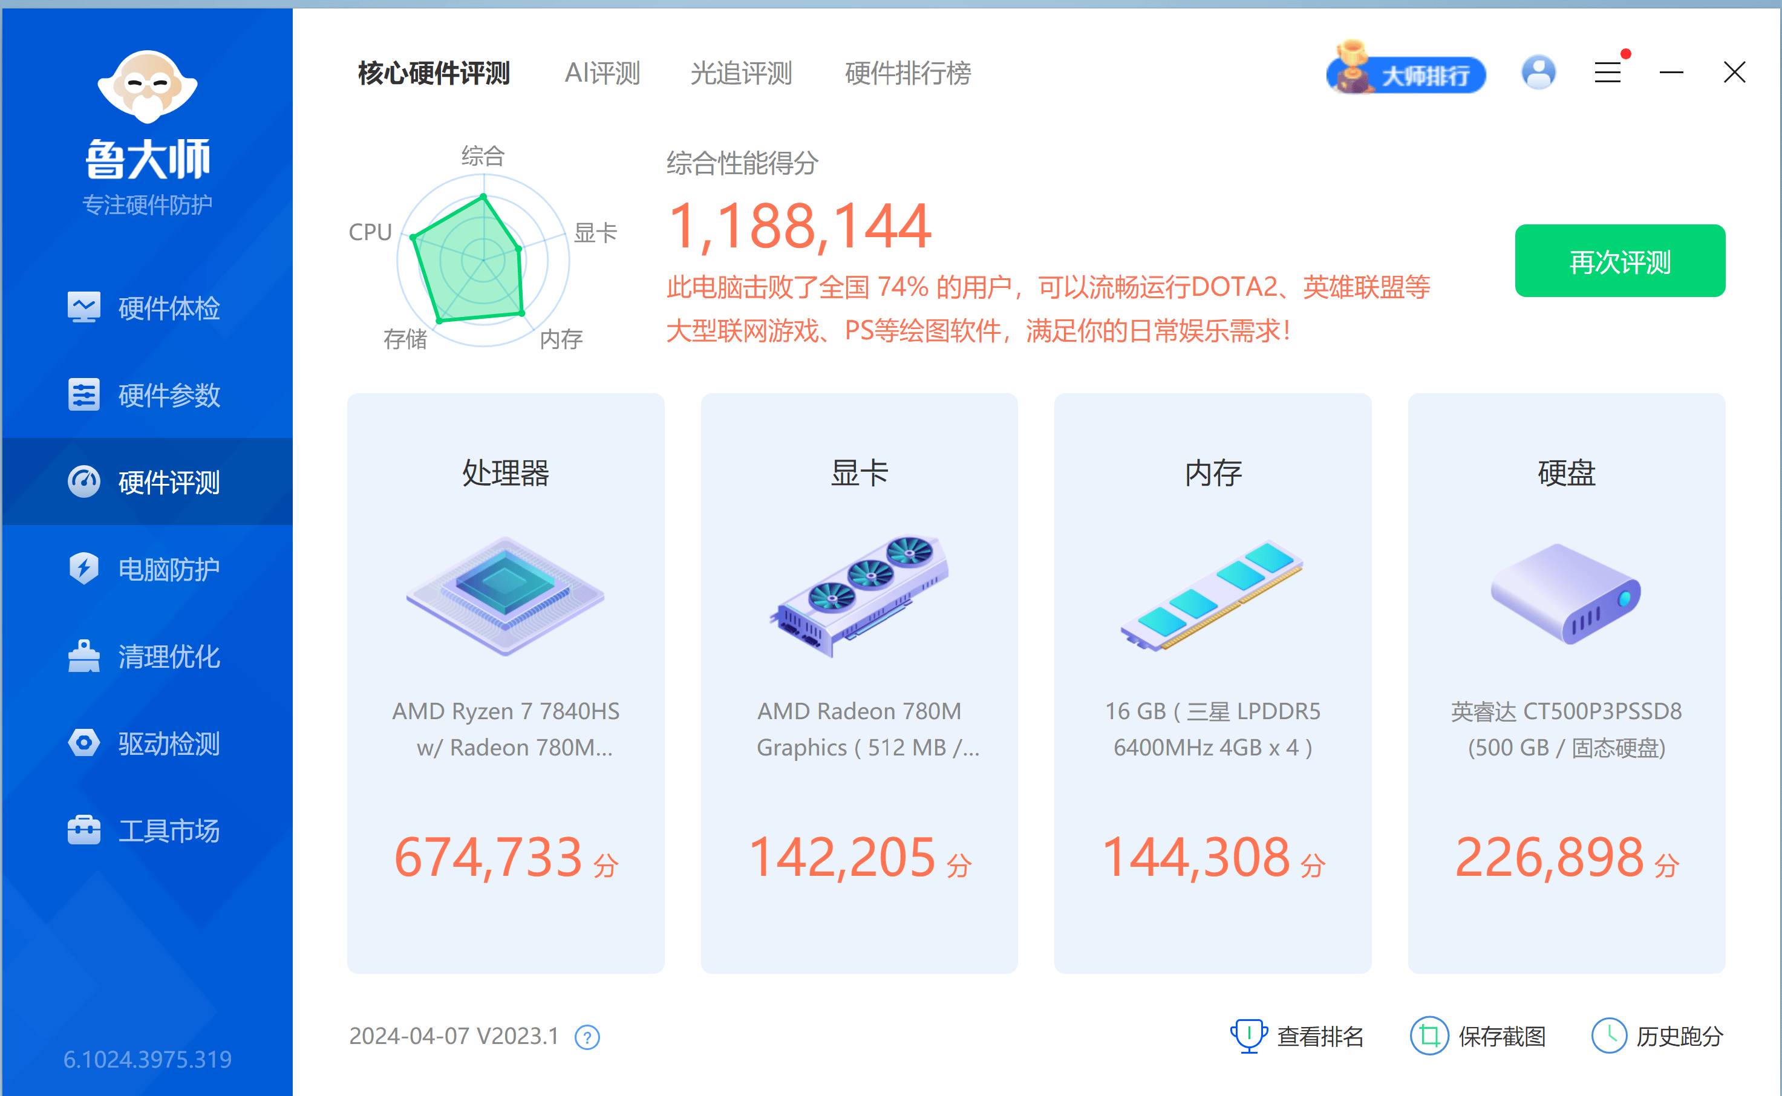The height and width of the screenshot is (1096, 1782).
Task: Open the 电脑防护 protection panel
Action: click(x=169, y=570)
